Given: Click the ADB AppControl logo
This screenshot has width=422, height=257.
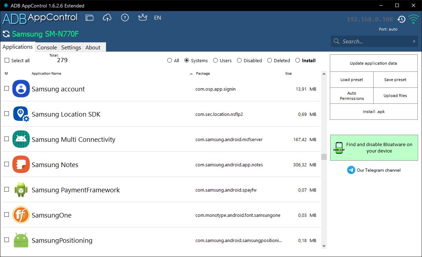Looking at the screenshot, I should [x=40, y=18].
